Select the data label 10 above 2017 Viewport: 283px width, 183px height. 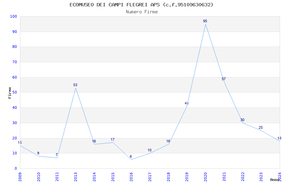[149, 150]
